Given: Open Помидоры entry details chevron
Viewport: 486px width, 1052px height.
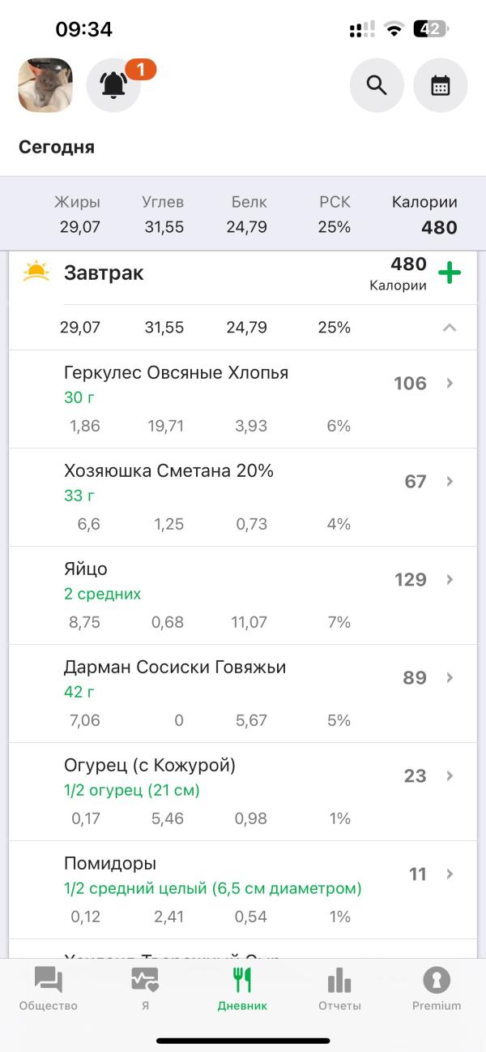Looking at the screenshot, I should click(450, 874).
